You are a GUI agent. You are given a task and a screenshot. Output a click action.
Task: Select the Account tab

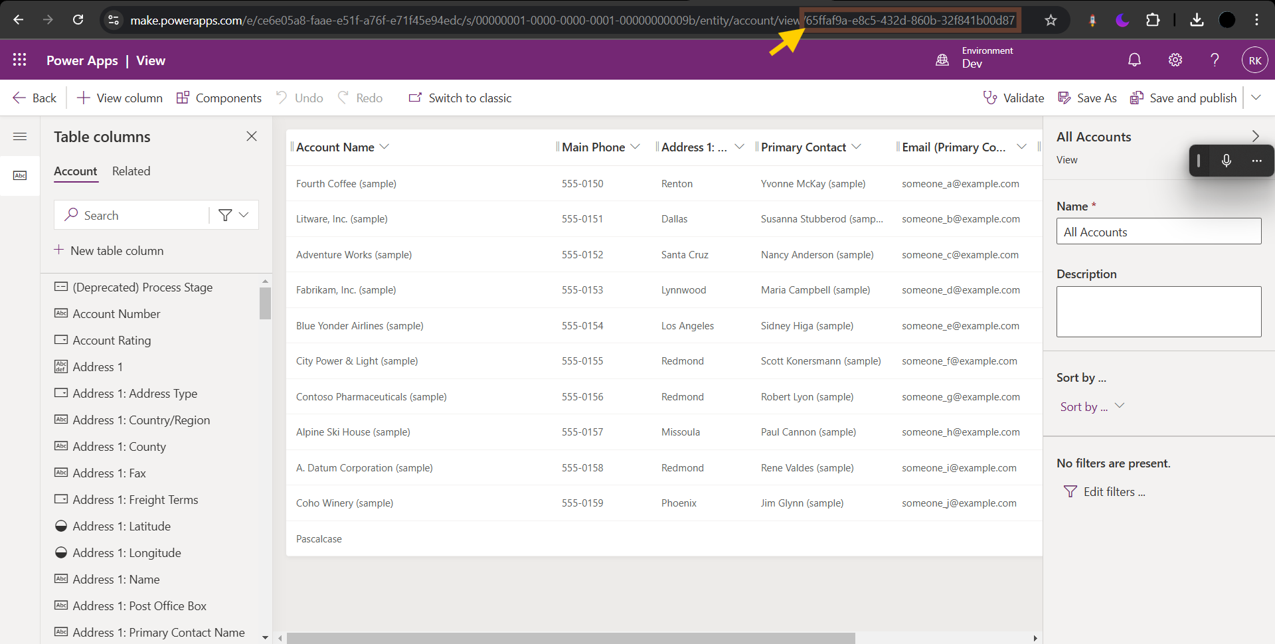pyautogui.click(x=75, y=171)
